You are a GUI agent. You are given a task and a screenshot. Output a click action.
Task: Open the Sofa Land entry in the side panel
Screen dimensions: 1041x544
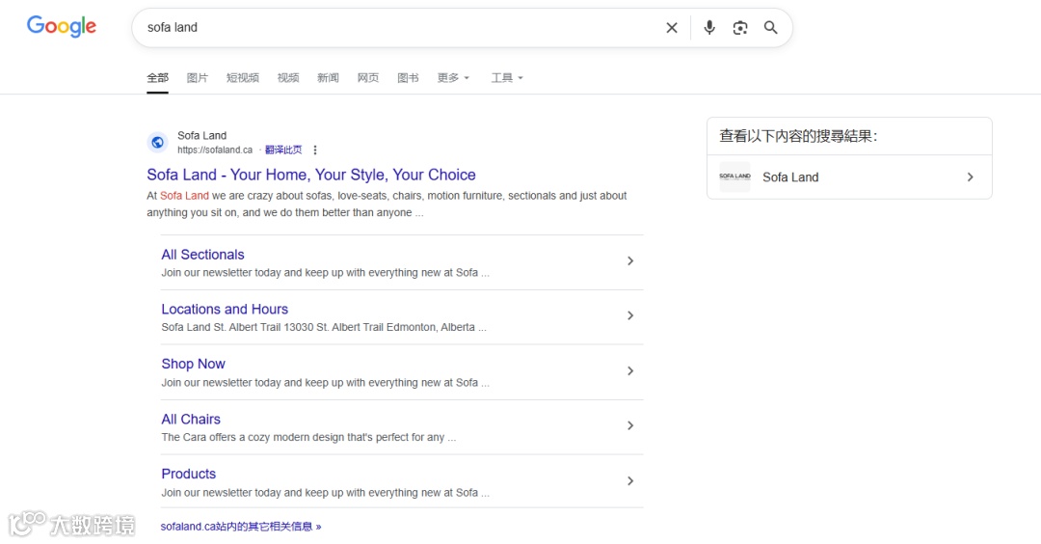(x=849, y=177)
